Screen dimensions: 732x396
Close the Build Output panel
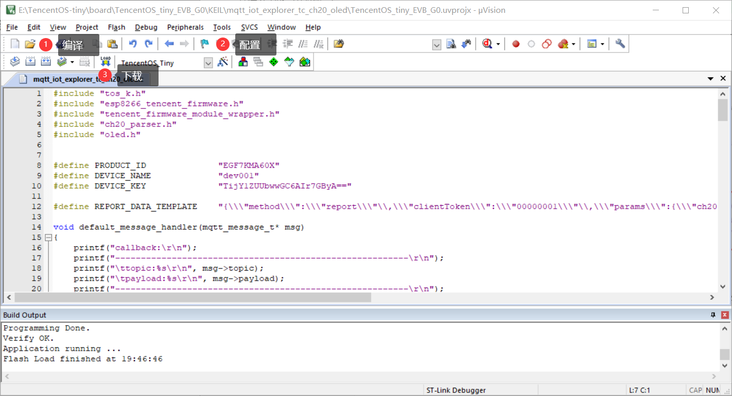[725, 315]
